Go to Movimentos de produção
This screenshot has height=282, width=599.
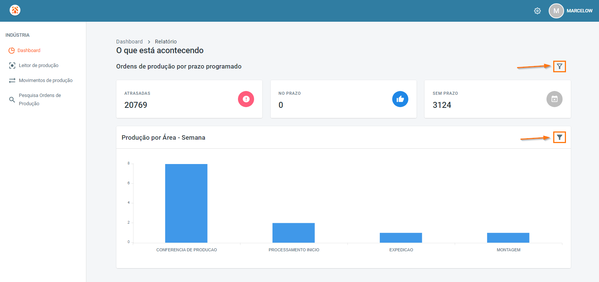(x=46, y=81)
